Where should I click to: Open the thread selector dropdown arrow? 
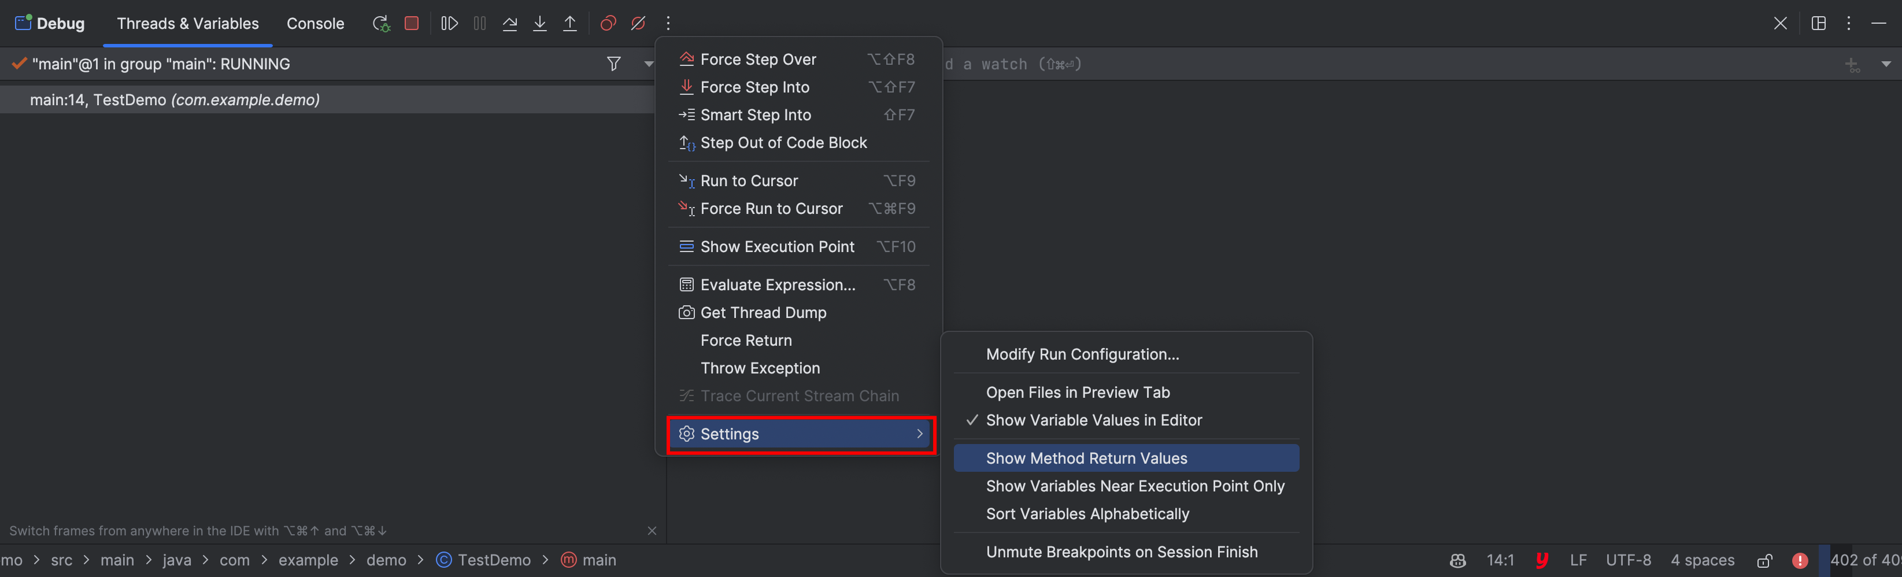coord(648,64)
